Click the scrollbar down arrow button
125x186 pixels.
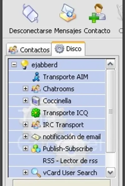coord(110,172)
